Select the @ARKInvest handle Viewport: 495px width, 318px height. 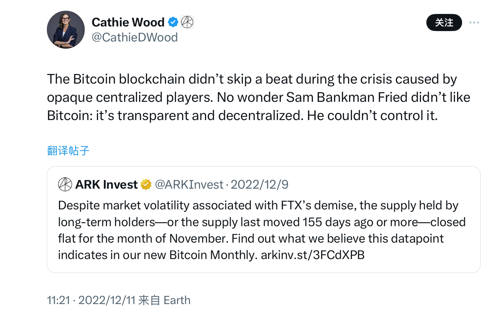189,185
